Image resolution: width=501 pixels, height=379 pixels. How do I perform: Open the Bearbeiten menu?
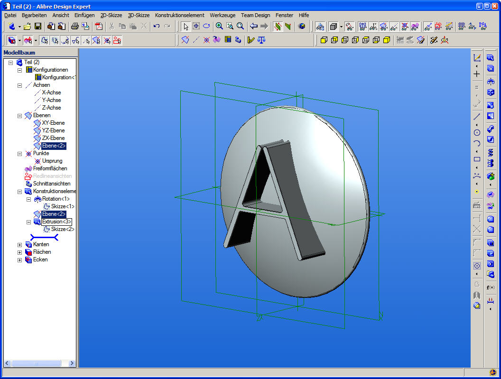click(x=34, y=15)
